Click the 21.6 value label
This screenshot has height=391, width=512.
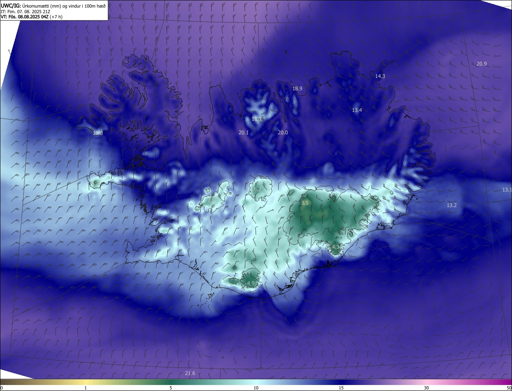[x=190, y=373]
